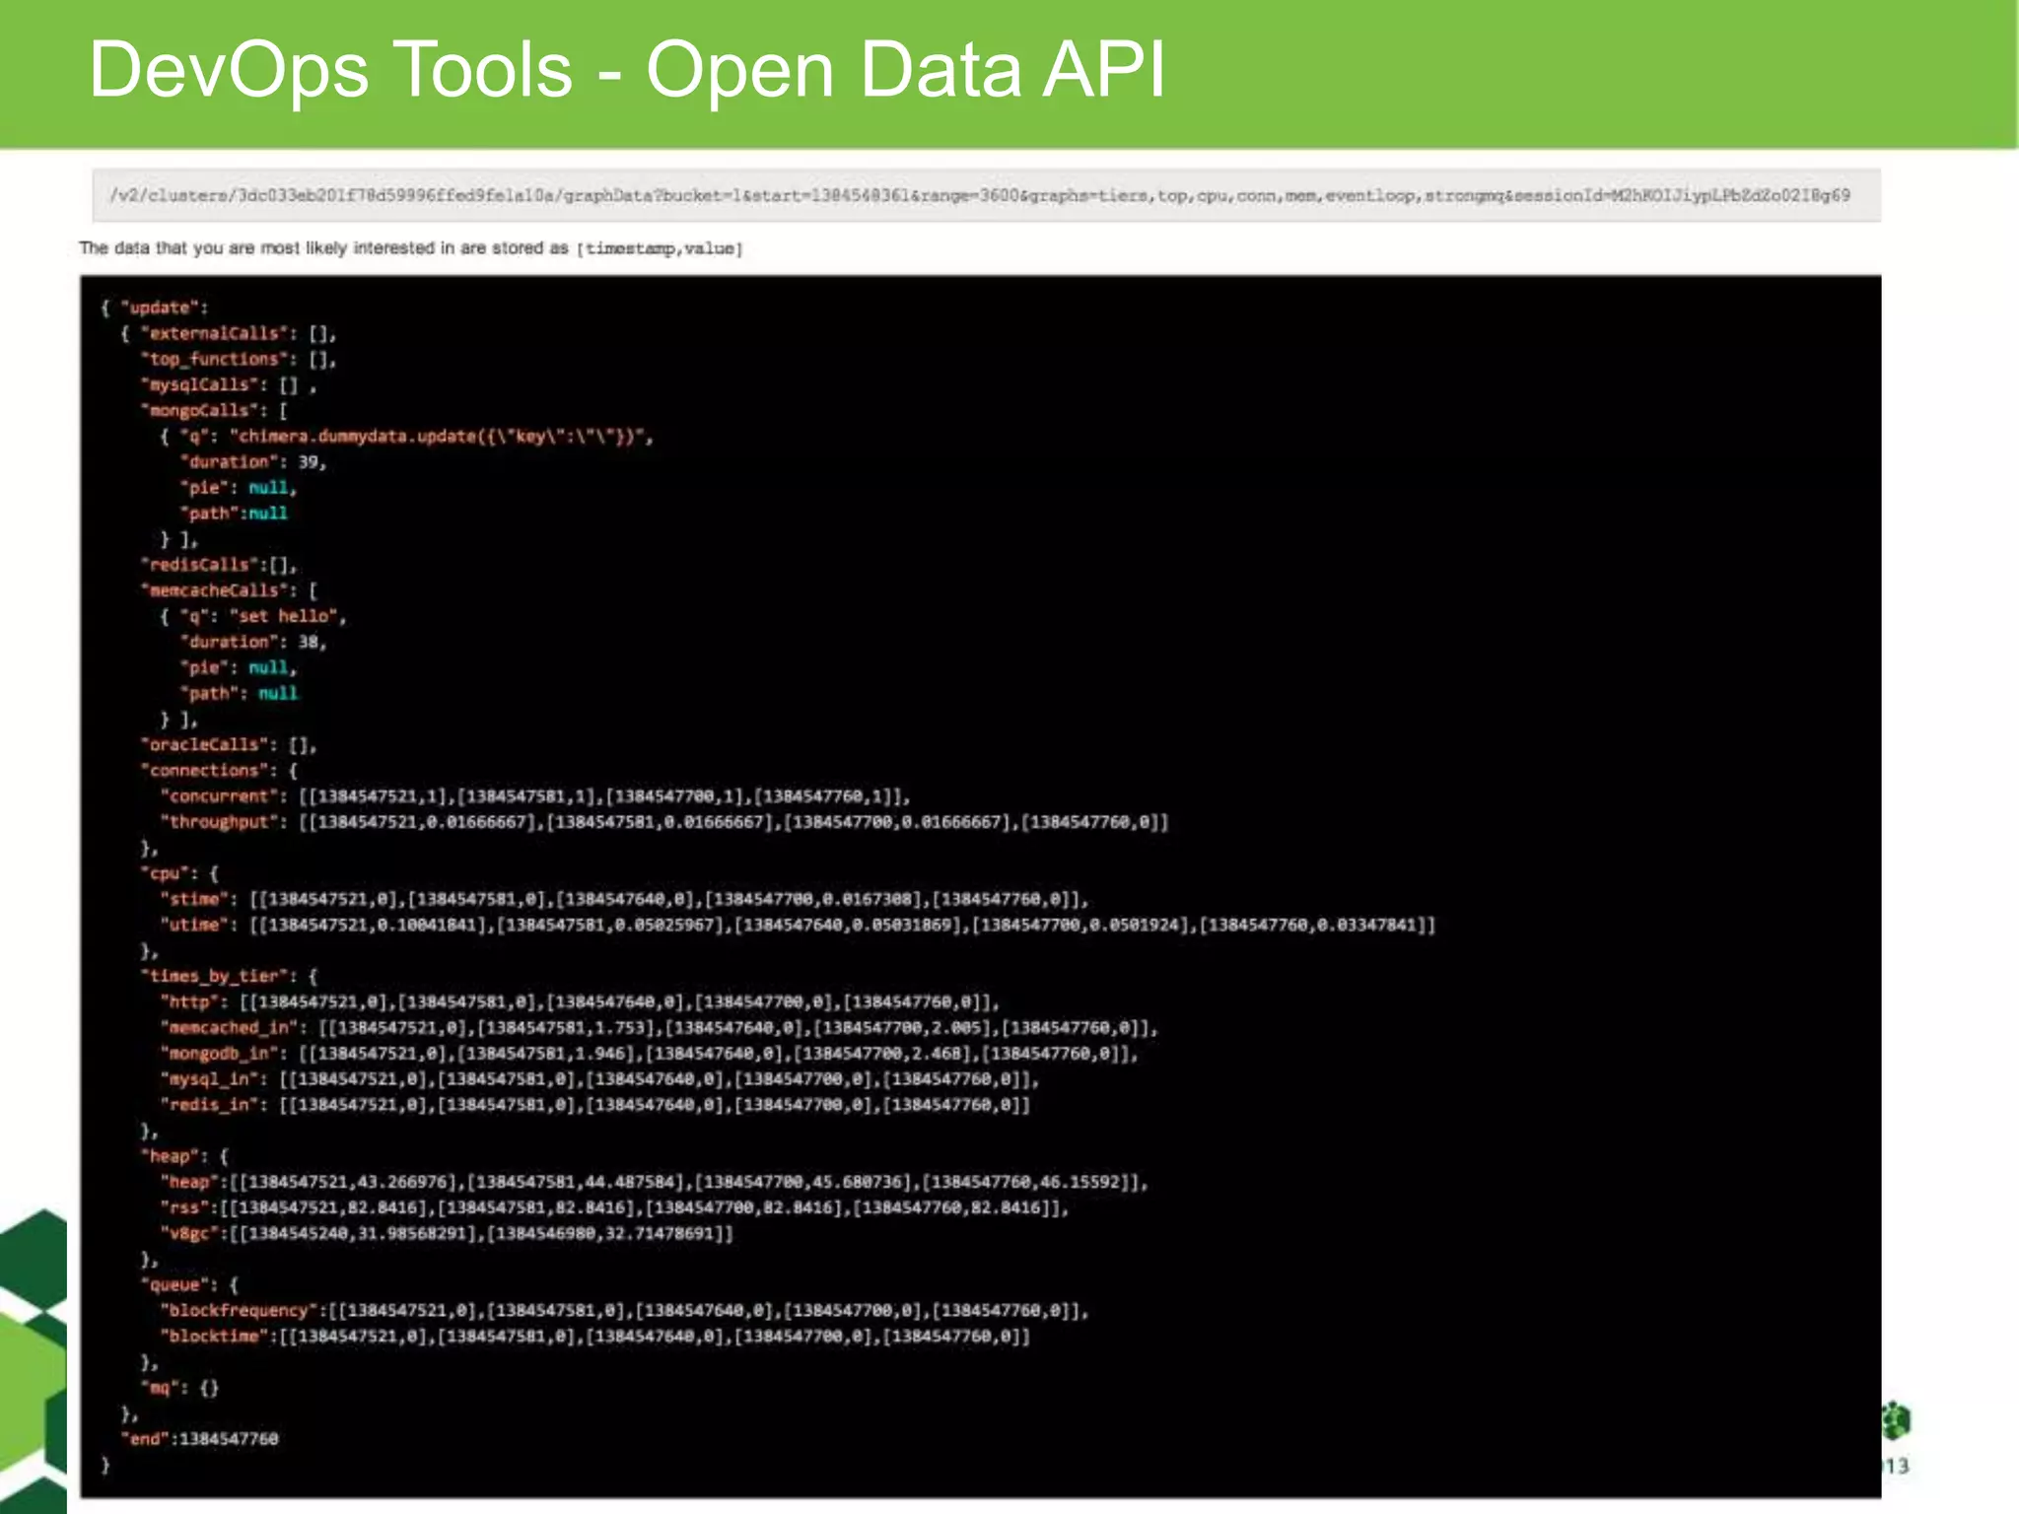The image size is (2019, 1514).
Task: Select the "externalCalls": [] line
Action: click(x=229, y=333)
